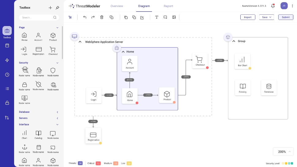The image size is (297, 167).
Task: Pick the Checkout page node in Toolbox
Action: point(53,51)
